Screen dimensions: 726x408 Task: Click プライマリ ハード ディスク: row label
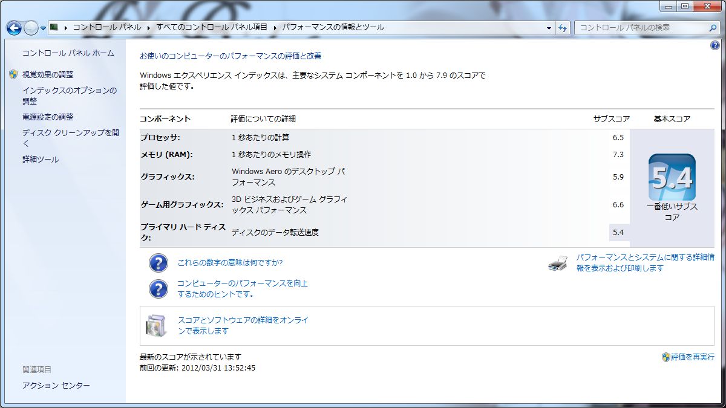point(183,232)
